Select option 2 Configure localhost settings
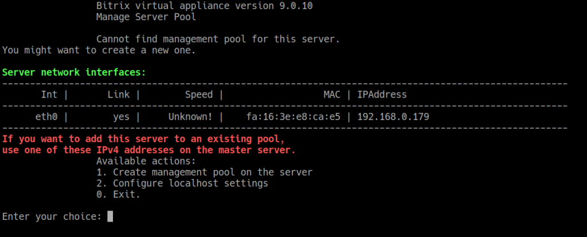 (x=182, y=184)
